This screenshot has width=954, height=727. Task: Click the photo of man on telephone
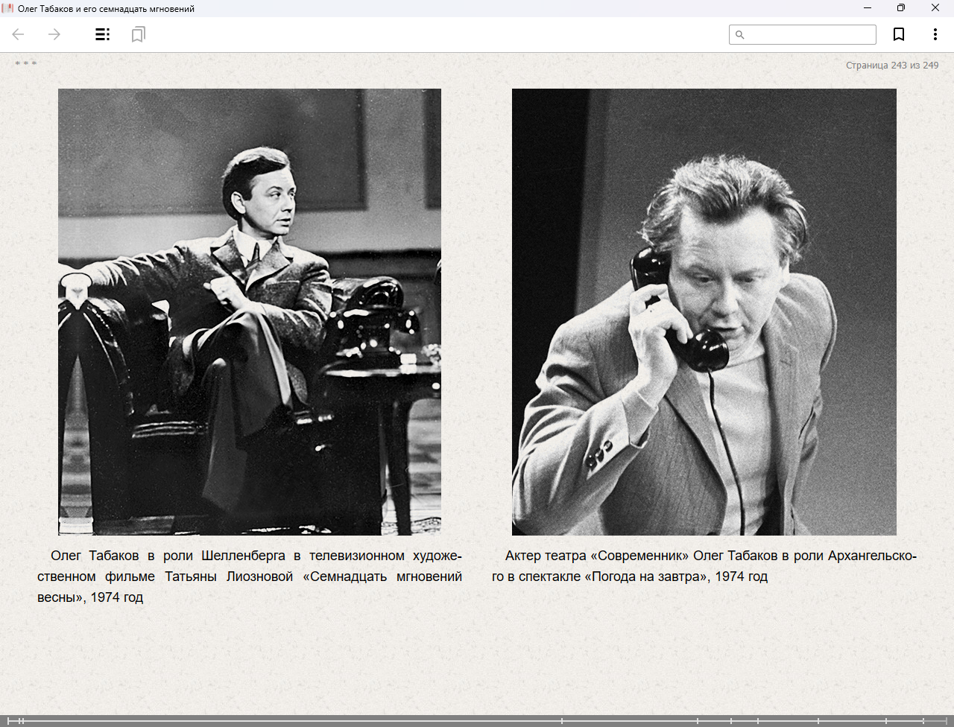point(704,311)
